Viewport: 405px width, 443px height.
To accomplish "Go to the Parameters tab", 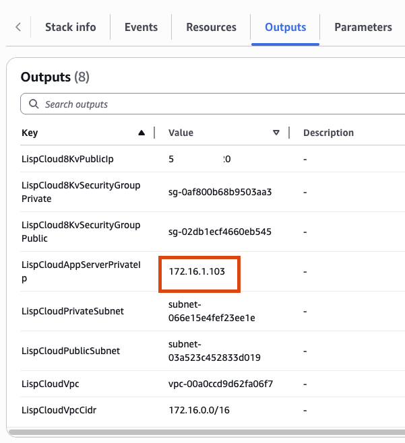I will (363, 27).
